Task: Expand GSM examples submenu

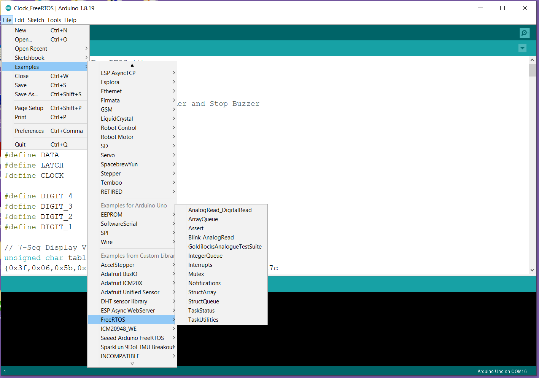Action: point(132,110)
